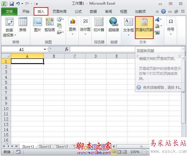Viewport: 187px width, 156px height.
Task: Expand the 数据透视表 dropdown arrow
Action: 15,35
